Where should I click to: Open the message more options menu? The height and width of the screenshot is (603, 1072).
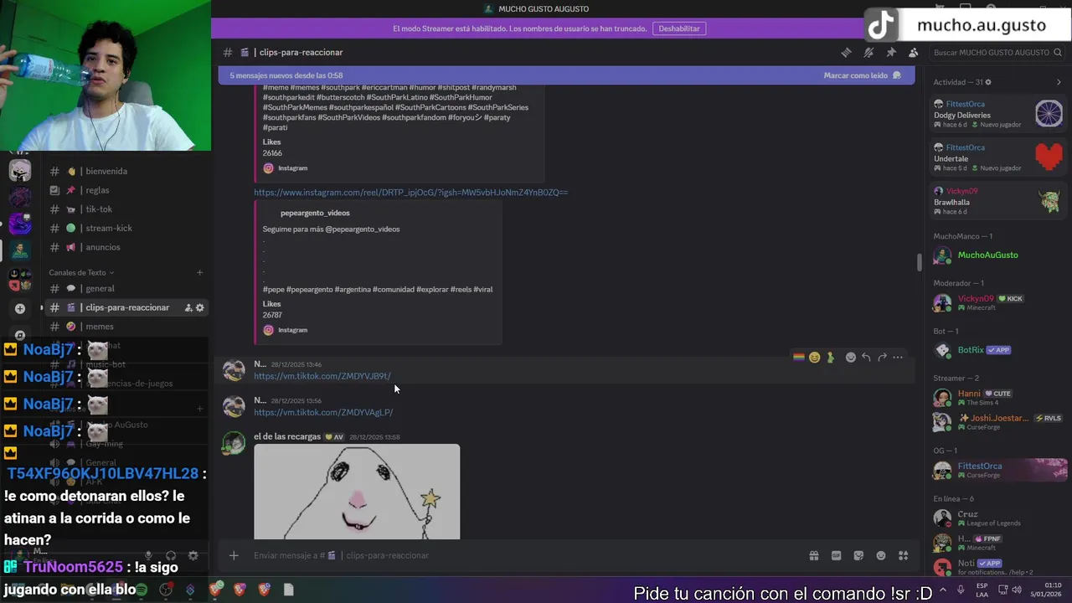click(898, 357)
